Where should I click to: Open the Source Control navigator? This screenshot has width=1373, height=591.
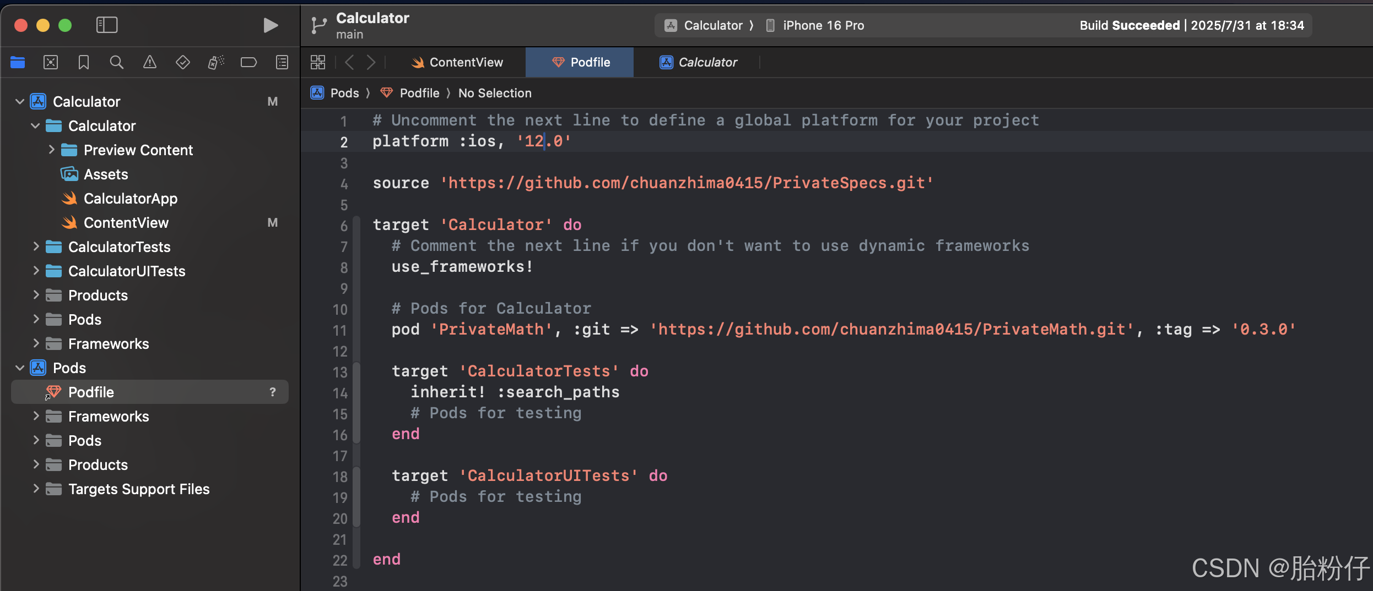(x=51, y=62)
